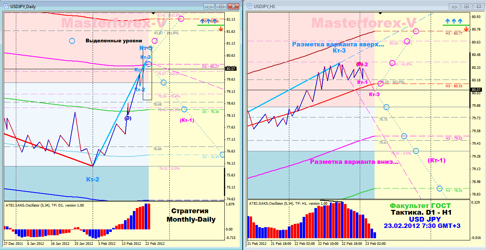486x250 pixels.
Task: Select the "80.19 - 161.8%" Fibonacci label
Action: pyautogui.click(x=392, y=82)
